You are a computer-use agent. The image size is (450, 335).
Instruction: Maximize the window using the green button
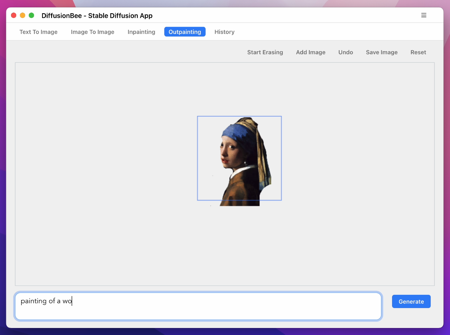pos(31,15)
